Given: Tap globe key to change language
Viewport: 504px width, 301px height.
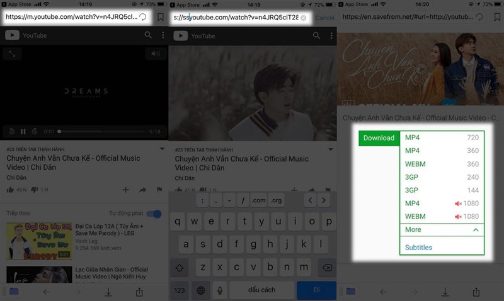Looking at the screenshot, I should coord(200,290).
